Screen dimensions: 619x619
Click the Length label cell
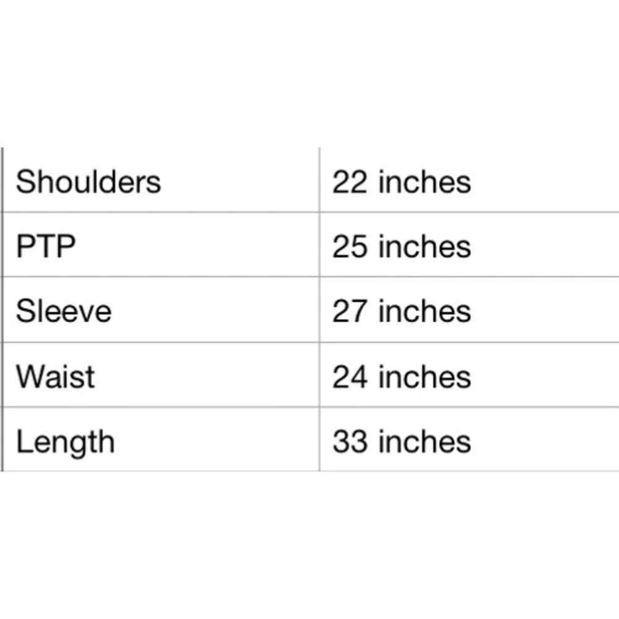point(161,439)
